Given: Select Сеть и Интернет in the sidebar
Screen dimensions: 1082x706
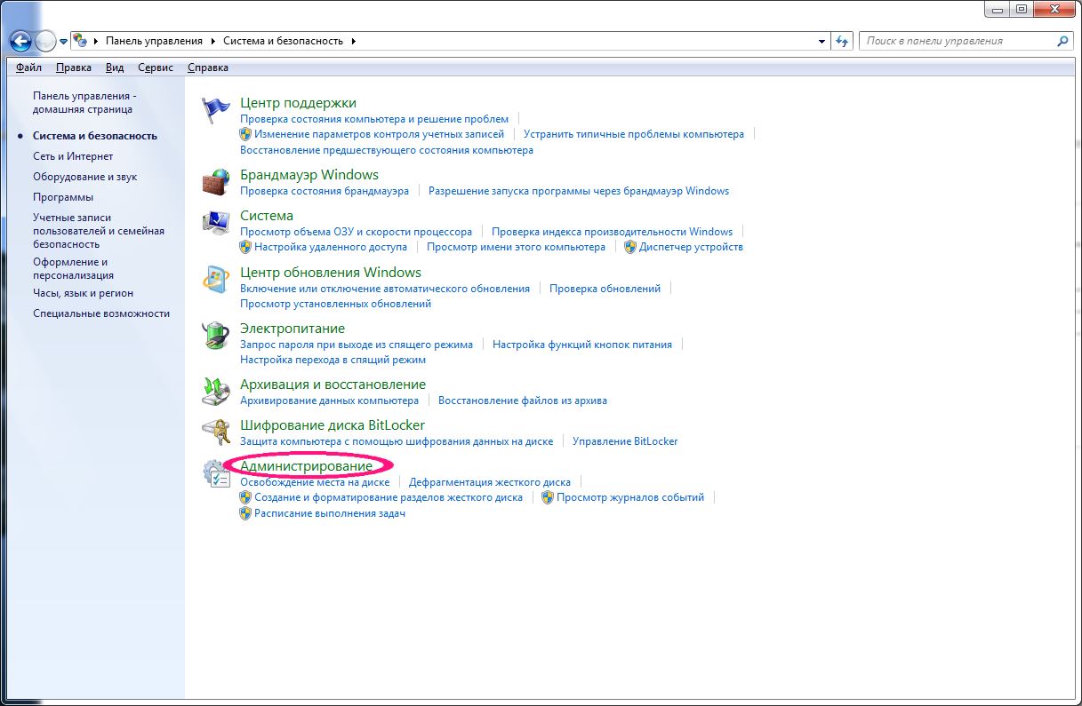Looking at the screenshot, I should (73, 156).
